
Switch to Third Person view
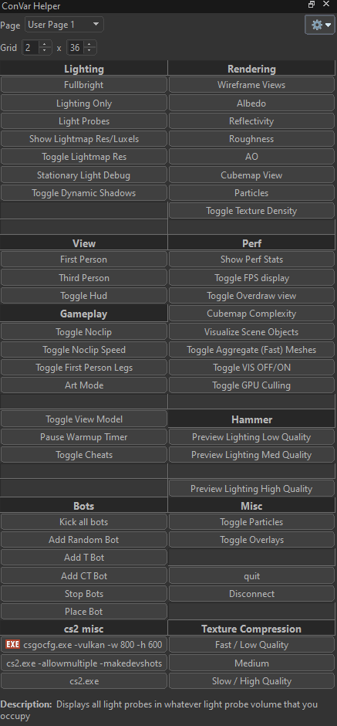84,278
